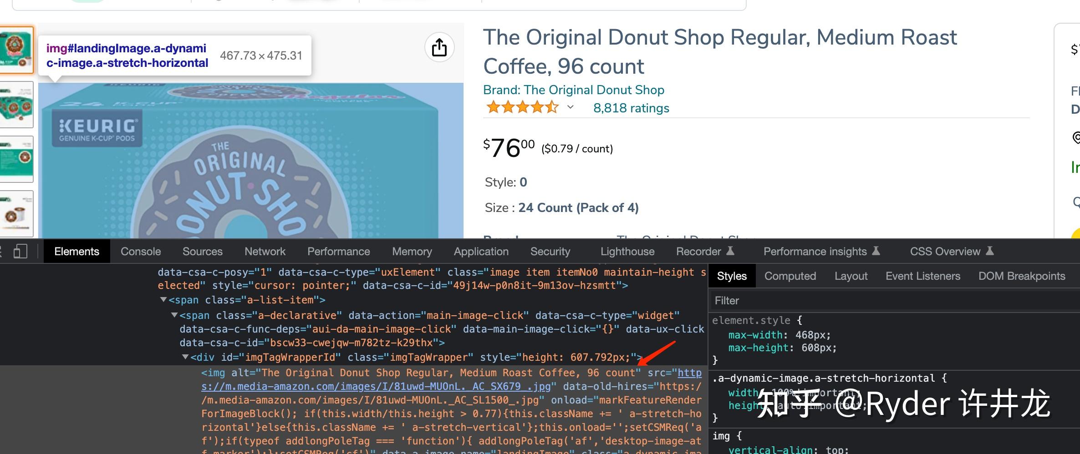Select the Styles pane tab
The image size is (1080, 454).
(732, 276)
